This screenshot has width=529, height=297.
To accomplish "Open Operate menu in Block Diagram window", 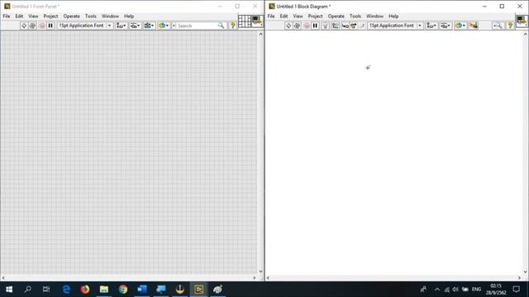I will point(336,16).
